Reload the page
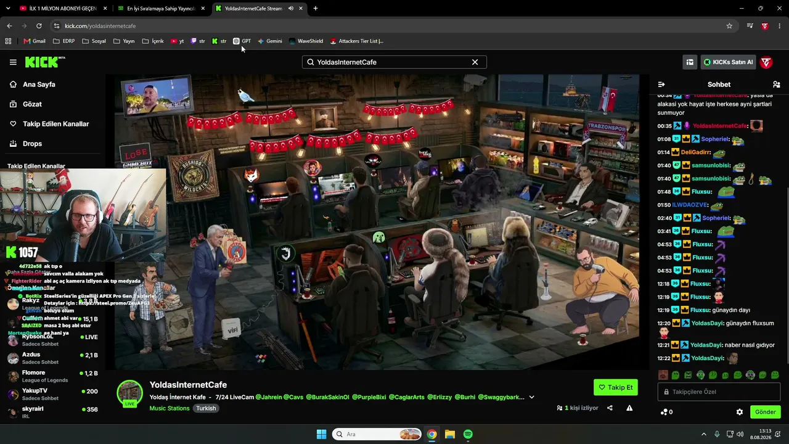 coord(39,26)
